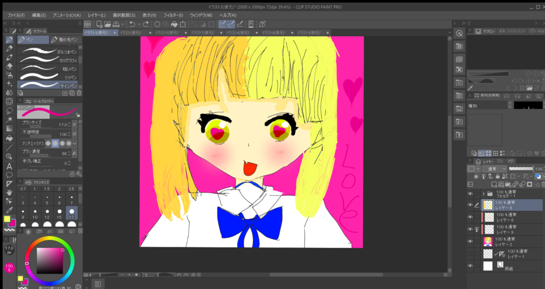Select the カリグラフィ brush
Screen dimensions: 545x289
pyautogui.click(x=48, y=60)
